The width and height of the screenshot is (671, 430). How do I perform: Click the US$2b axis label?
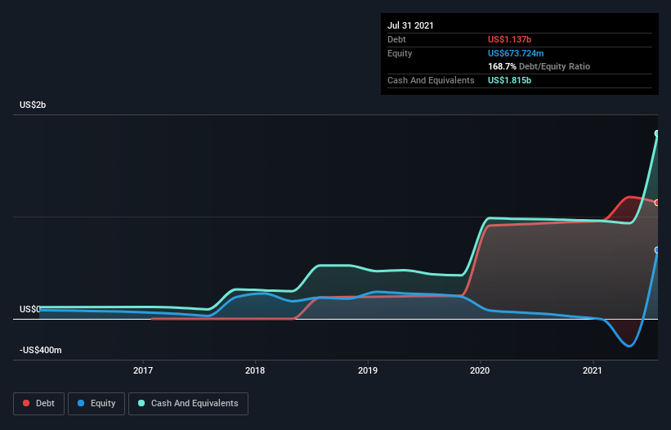pos(33,105)
